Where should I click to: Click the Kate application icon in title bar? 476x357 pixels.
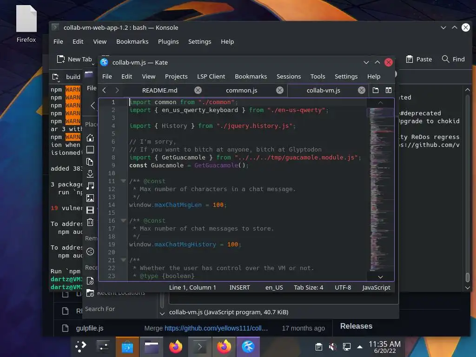pyautogui.click(x=104, y=62)
